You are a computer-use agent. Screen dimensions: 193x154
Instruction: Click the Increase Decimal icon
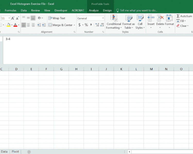click(x=97, y=25)
